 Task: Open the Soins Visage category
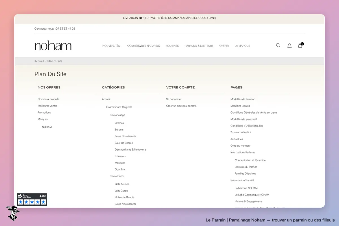tap(118, 115)
